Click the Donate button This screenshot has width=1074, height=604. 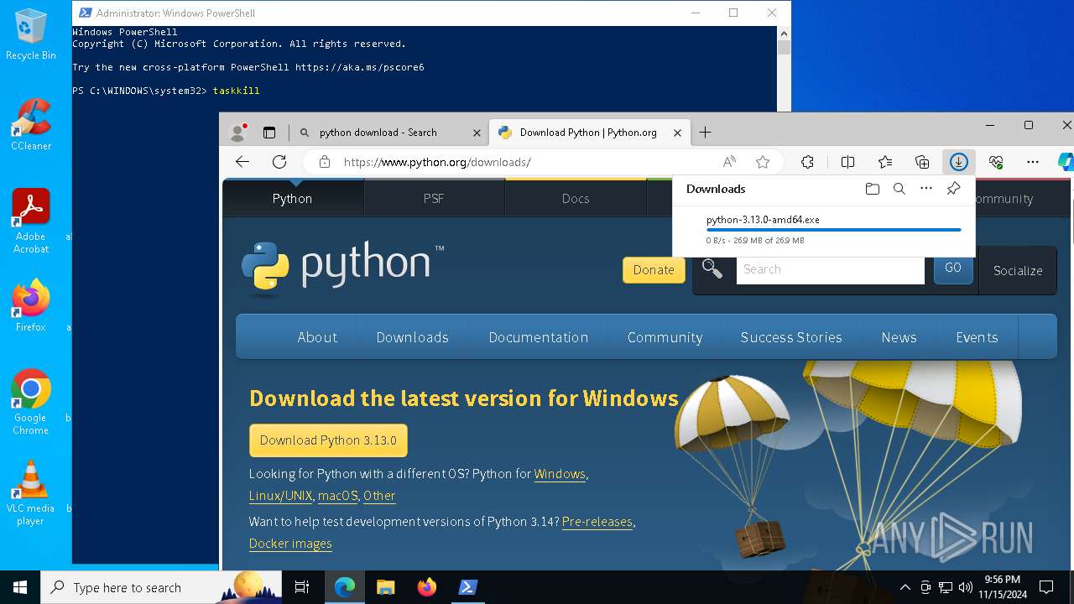click(x=654, y=270)
